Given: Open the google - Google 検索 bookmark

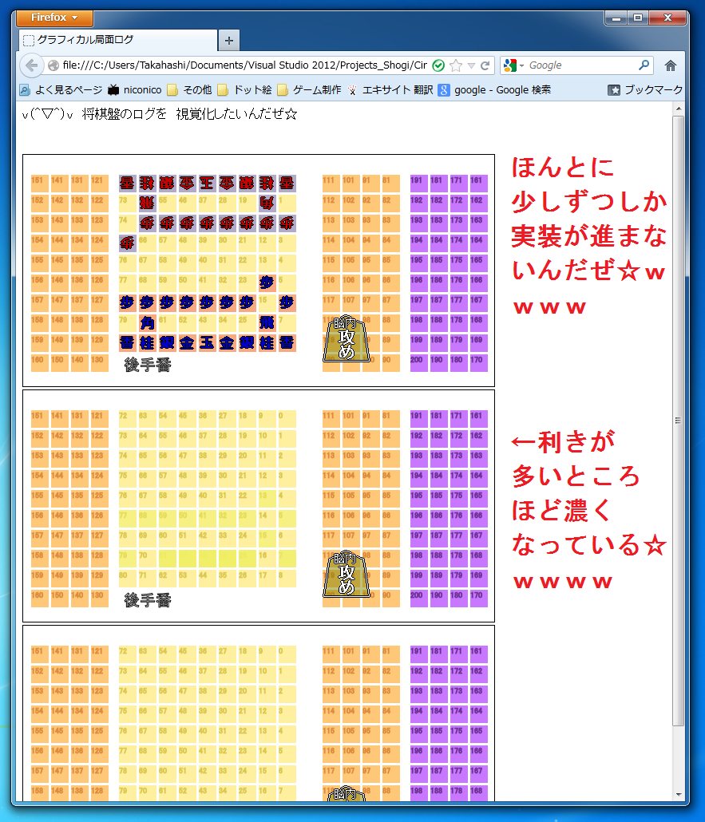Looking at the screenshot, I should pyautogui.click(x=495, y=90).
